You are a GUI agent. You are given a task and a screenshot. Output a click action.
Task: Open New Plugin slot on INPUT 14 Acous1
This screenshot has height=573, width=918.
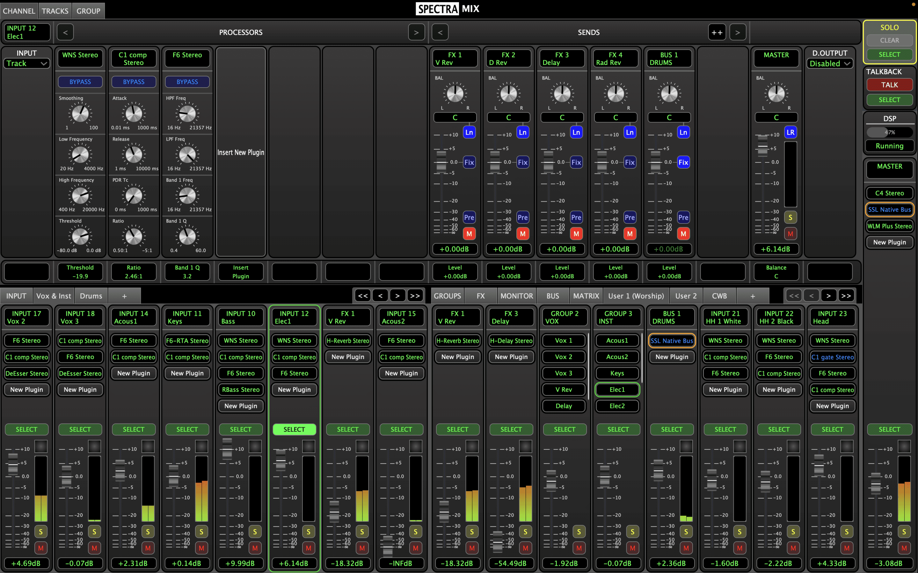click(x=134, y=373)
